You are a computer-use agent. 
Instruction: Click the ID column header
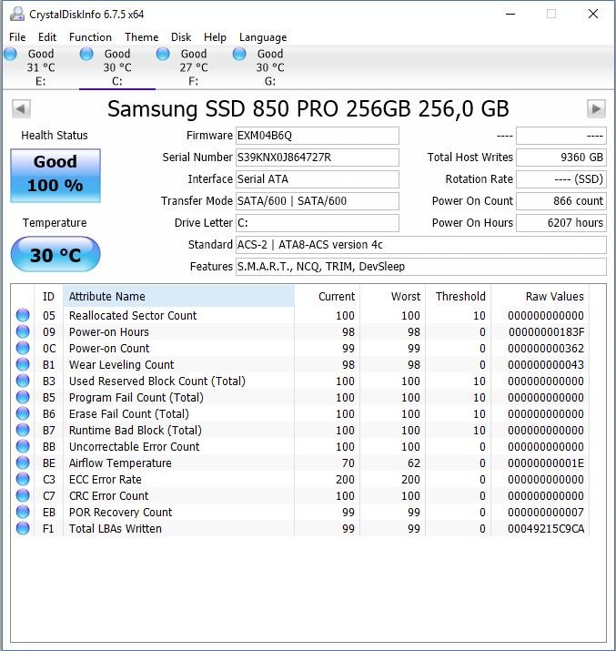click(48, 297)
